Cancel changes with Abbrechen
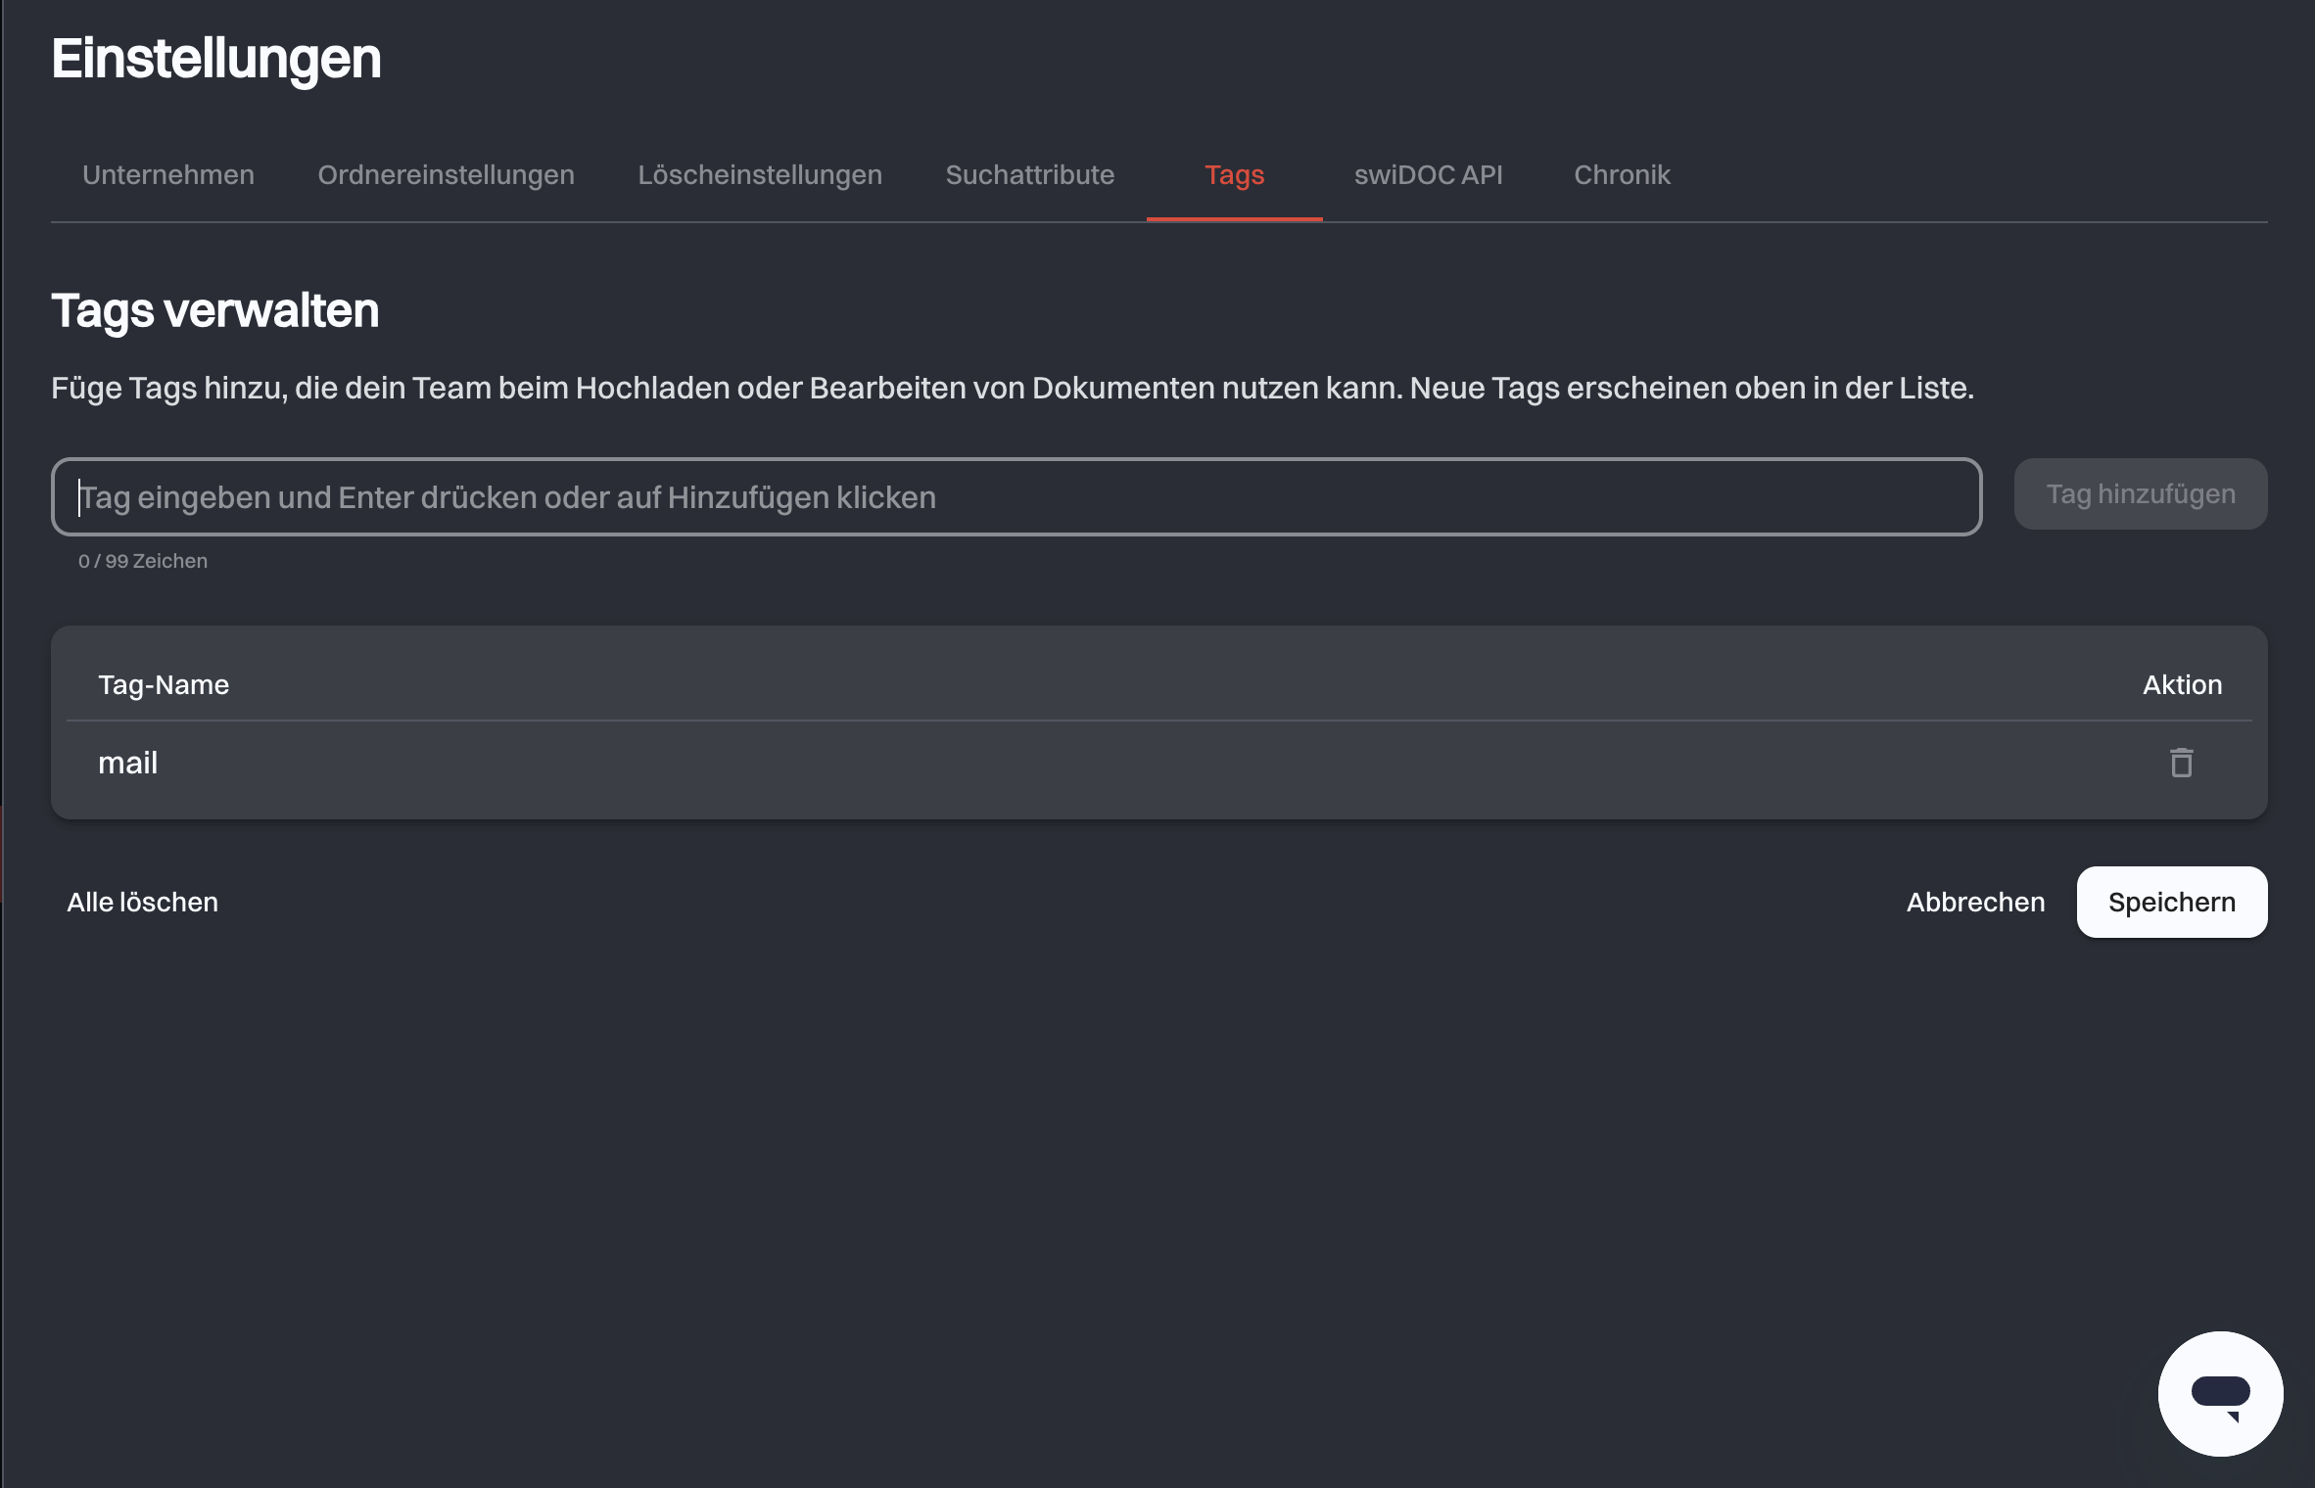This screenshot has width=2315, height=1488. (x=1975, y=902)
